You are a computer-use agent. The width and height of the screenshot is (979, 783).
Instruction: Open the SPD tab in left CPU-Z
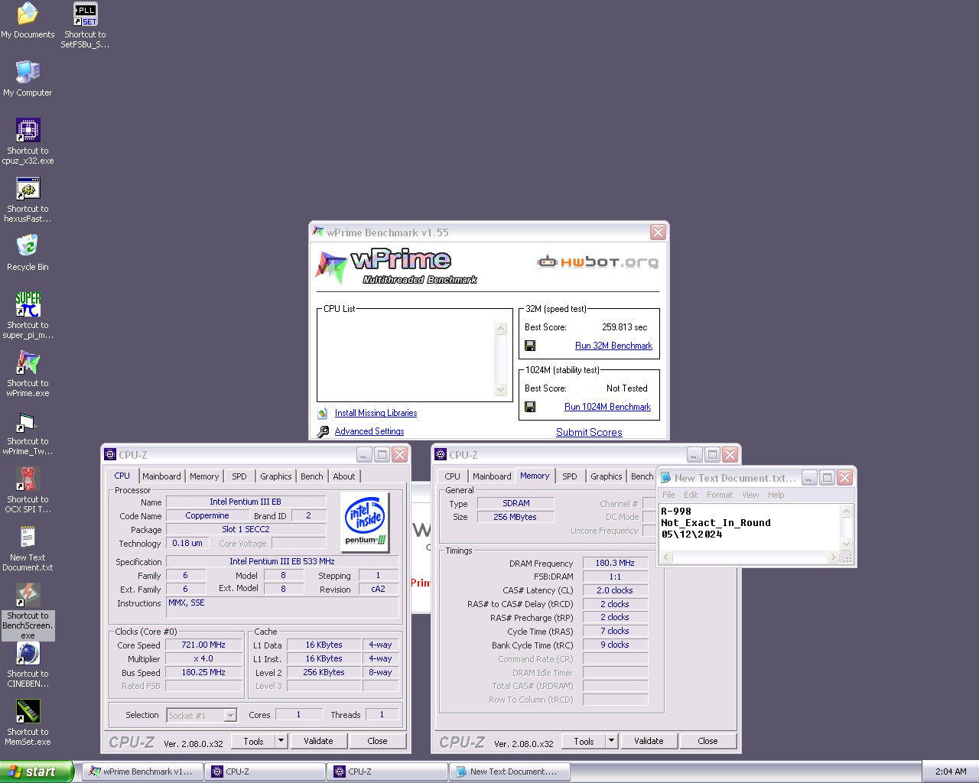(x=239, y=476)
